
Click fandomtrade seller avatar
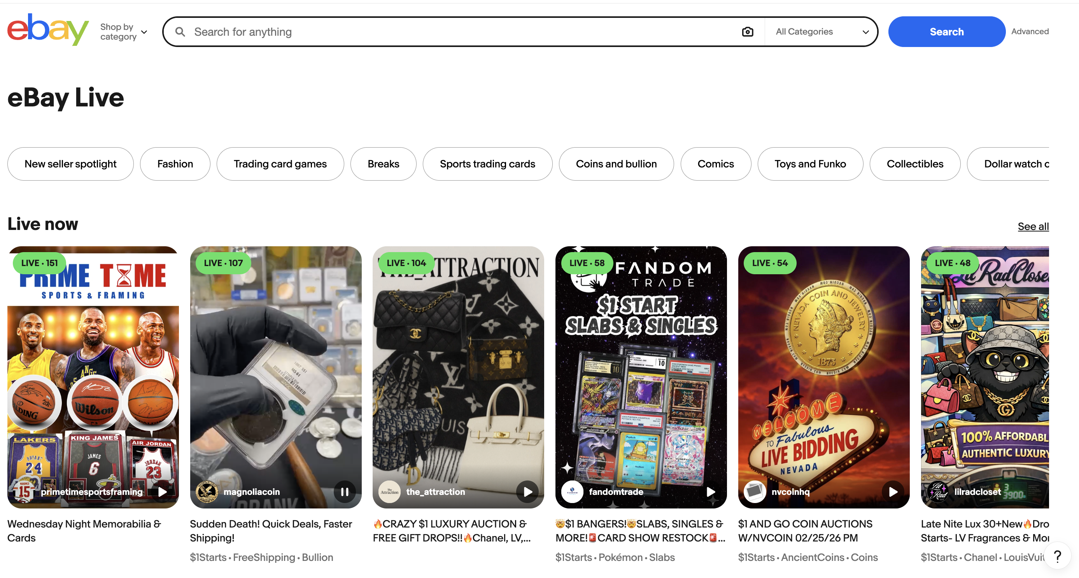point(572,491)
